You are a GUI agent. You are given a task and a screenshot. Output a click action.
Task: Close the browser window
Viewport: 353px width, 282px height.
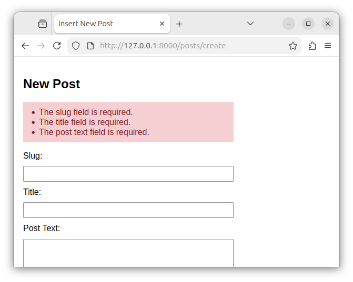[x=328, y=24]
